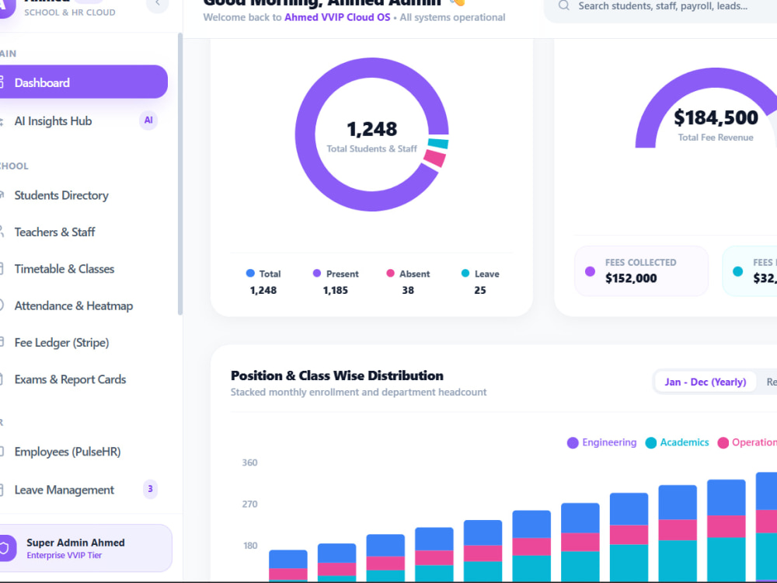Click the pink Absent donut segment
777x583 pixels.
coord(434,158)
